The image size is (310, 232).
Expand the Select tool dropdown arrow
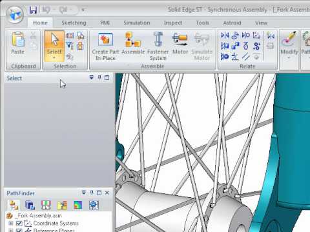point(54,58)
